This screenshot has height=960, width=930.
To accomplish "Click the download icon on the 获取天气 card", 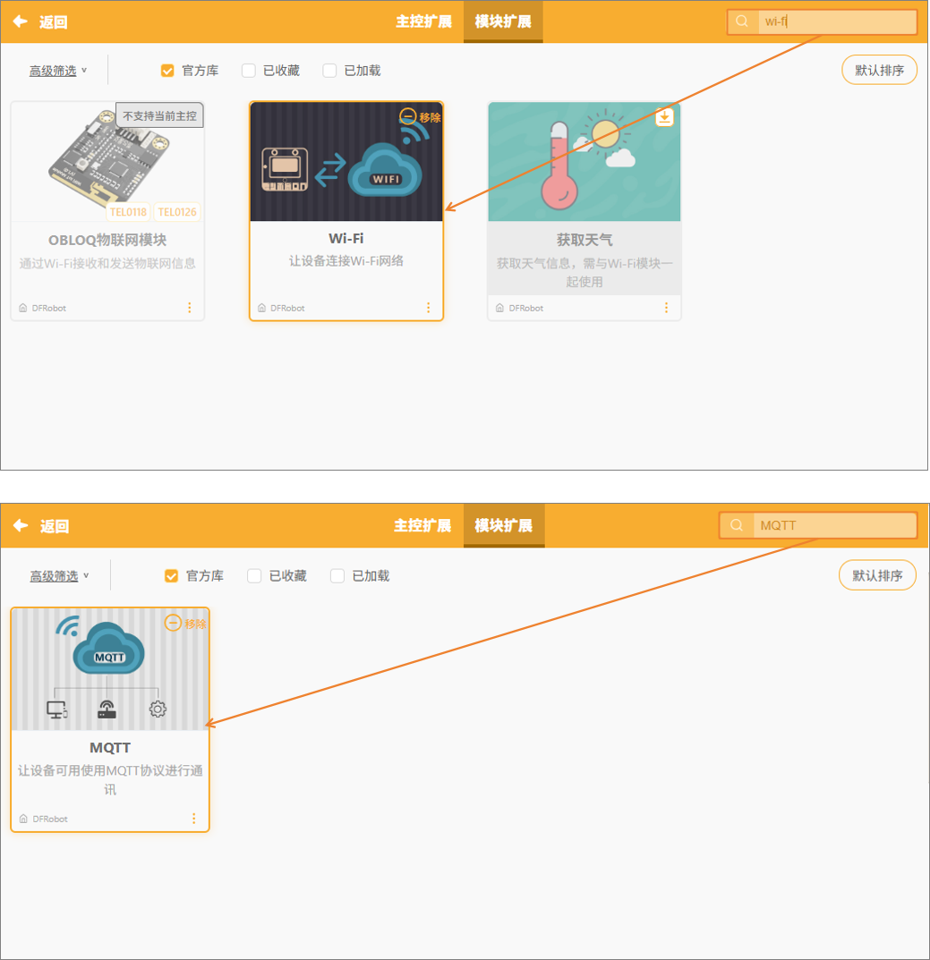I will coord(664,117).
